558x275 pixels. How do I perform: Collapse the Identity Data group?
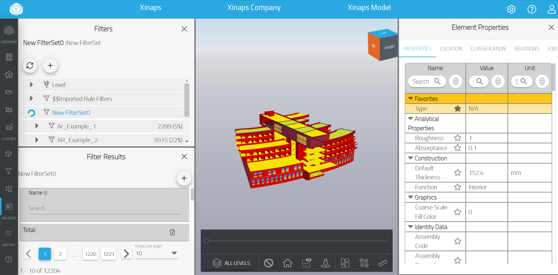point(410,227)
